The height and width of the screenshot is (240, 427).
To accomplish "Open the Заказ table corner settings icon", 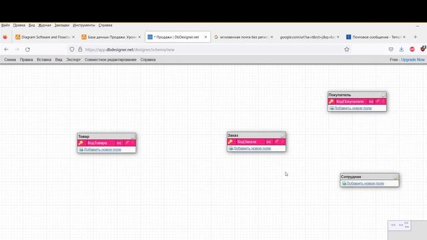I will pos(283,135).
